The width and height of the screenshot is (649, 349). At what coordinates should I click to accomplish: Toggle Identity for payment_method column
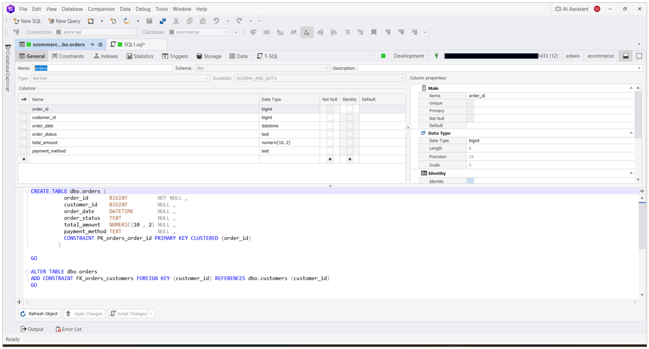(x=350, y=151)
